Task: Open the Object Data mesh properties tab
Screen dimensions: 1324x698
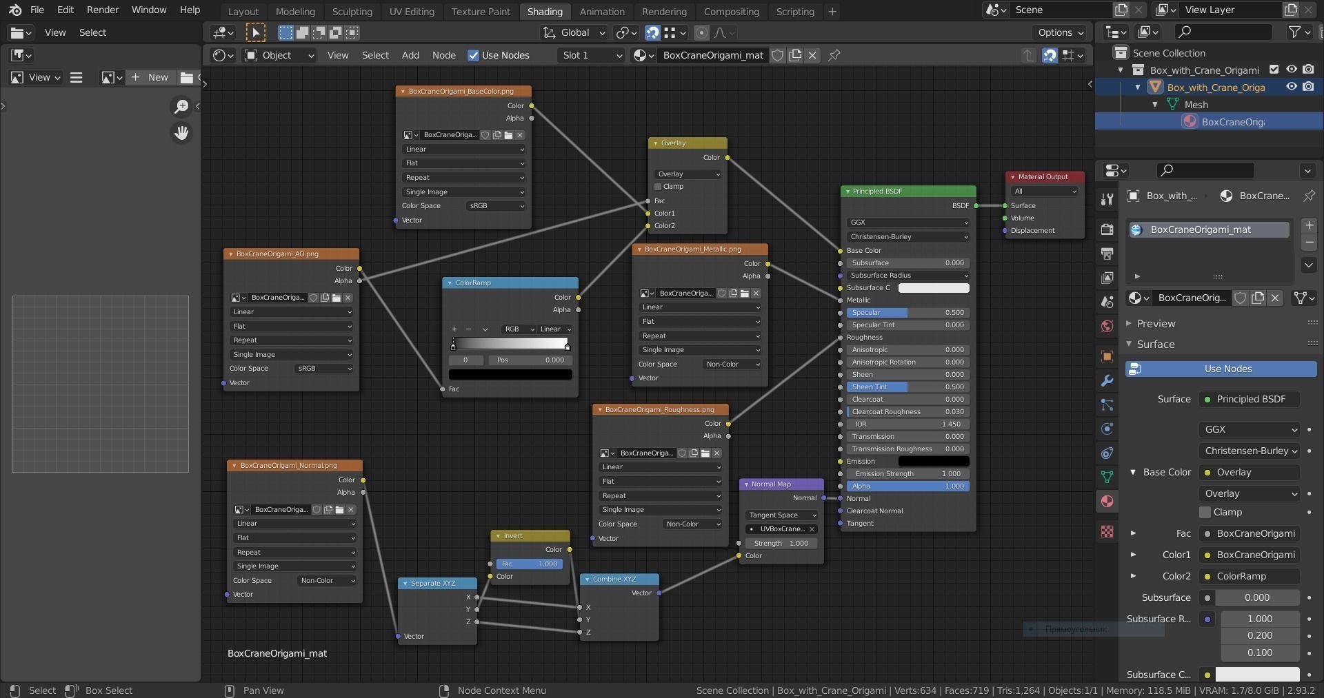Action: [1107, 477]
